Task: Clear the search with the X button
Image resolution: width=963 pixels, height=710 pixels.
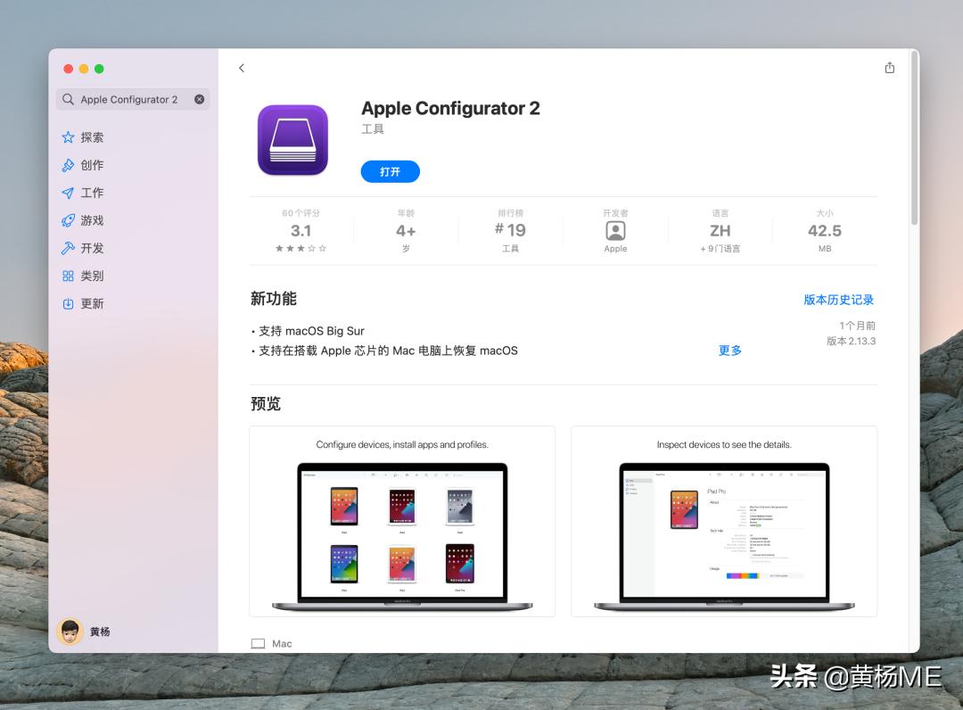Action: pyautogui.click(x=200, y=99)
